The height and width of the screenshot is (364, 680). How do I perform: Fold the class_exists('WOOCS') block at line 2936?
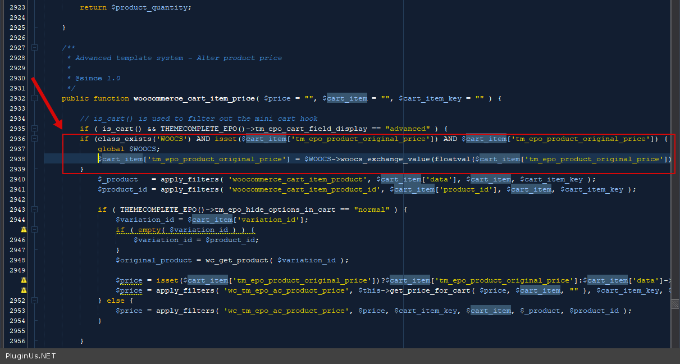click(x=34, y=139)
